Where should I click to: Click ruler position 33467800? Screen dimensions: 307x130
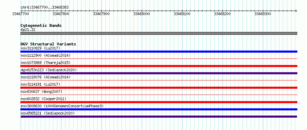(x=61, y=14)
